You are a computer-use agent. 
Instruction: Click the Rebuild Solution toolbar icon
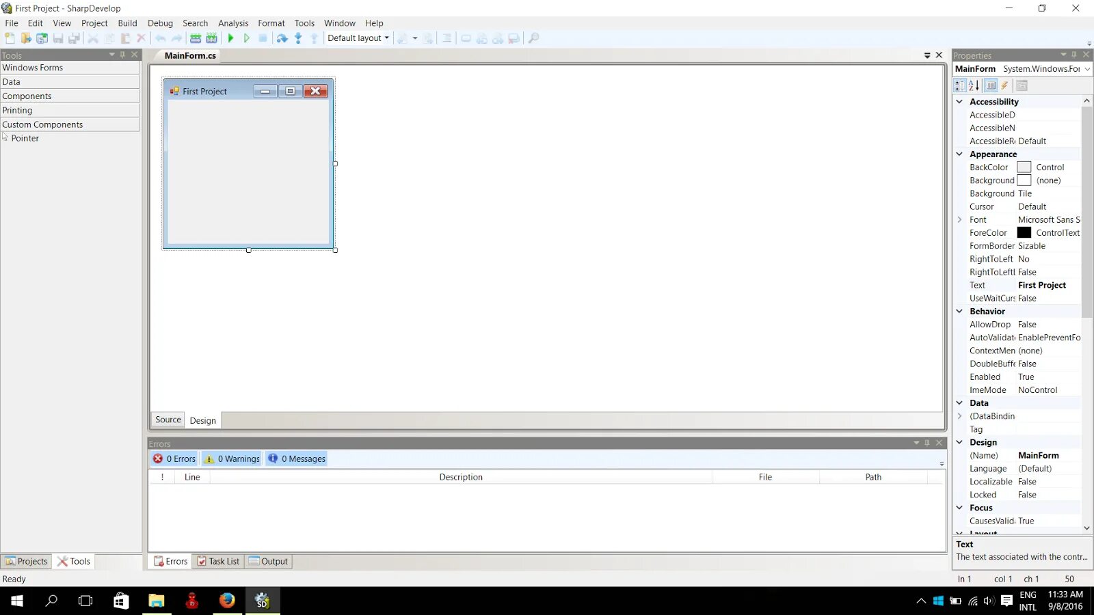(x=212, y=38)
